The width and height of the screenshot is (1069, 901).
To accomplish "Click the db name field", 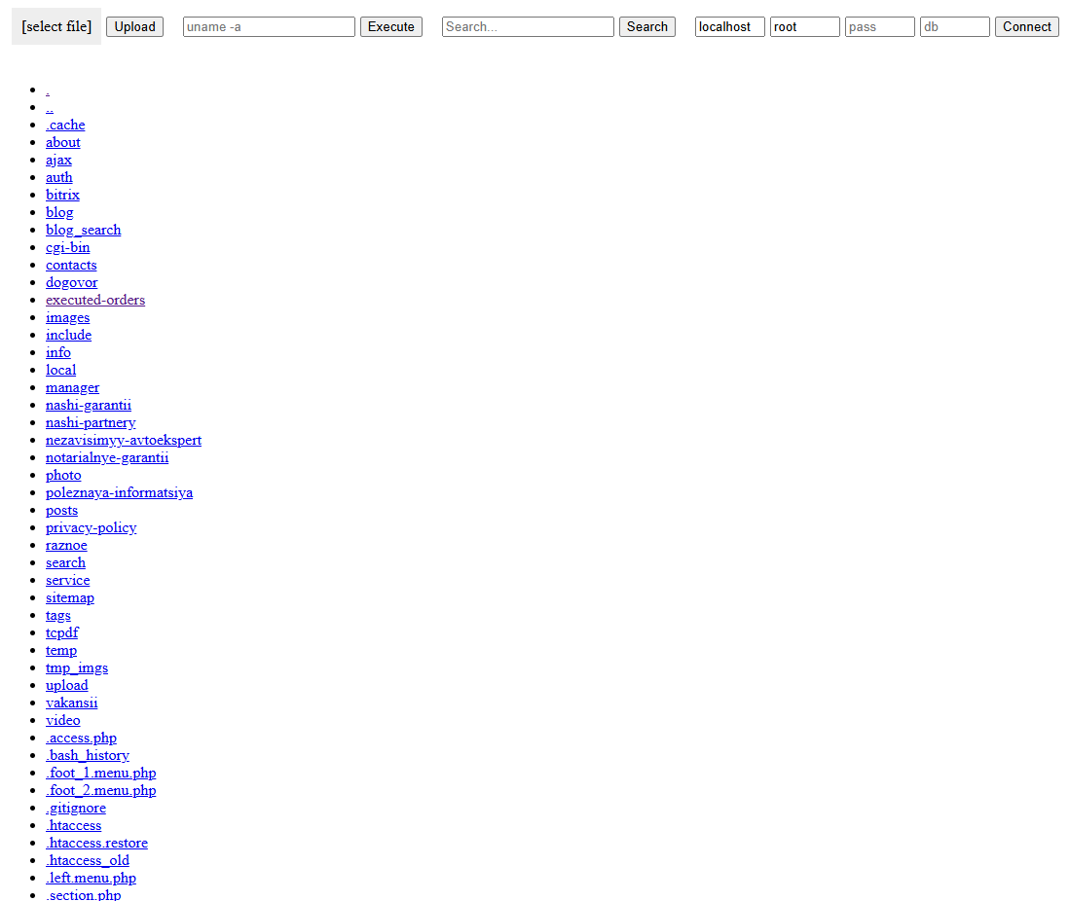I will point(954,27).
